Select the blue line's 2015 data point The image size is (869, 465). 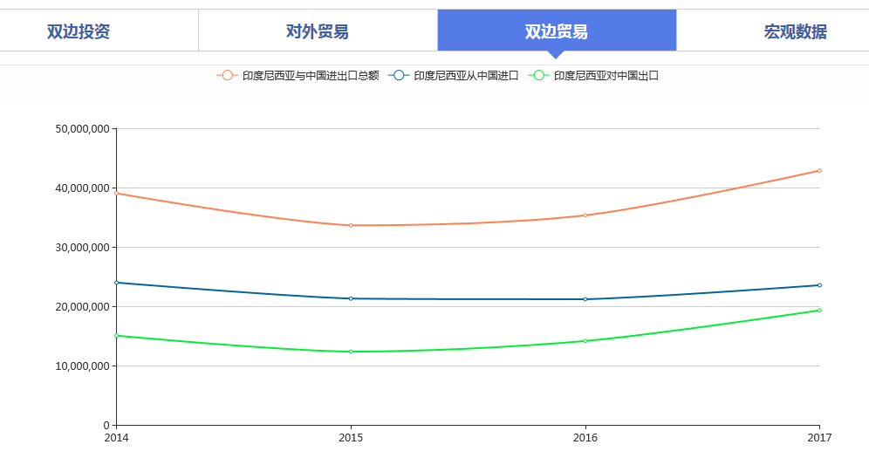point(351,298)
